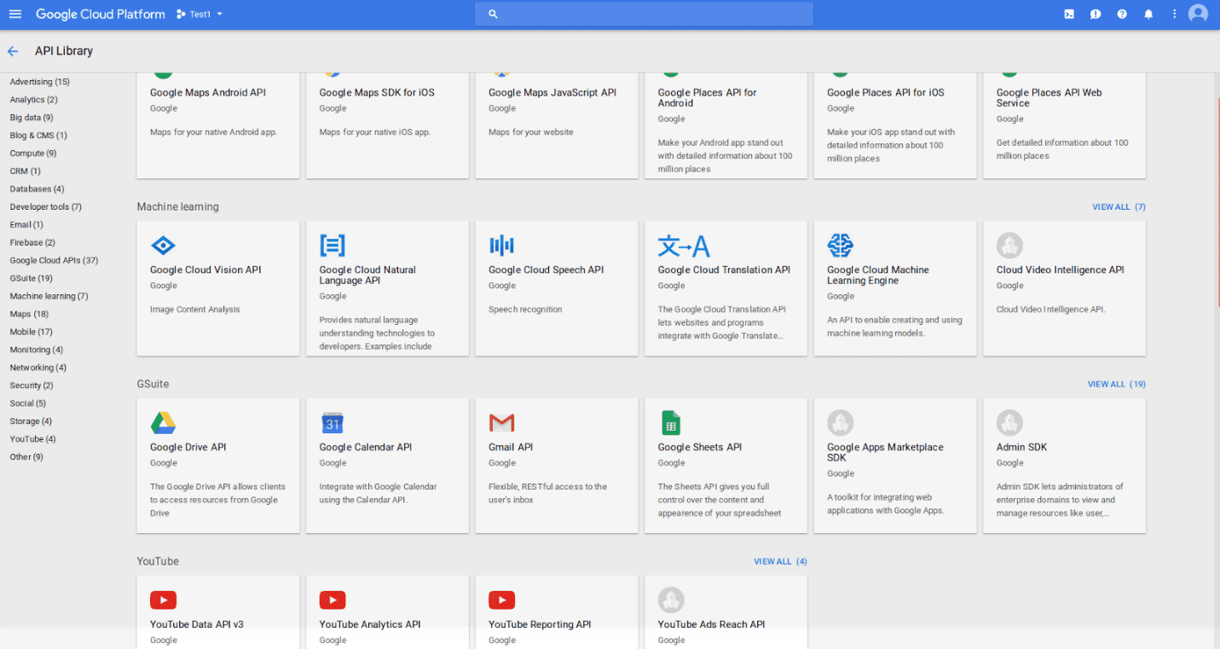1220x649 pixels.
Task: Click the Gmail envelope icon
Action: click(501, 423)
